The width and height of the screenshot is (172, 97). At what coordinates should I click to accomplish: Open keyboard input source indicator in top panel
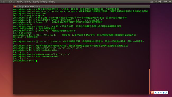pyautogui.click(x=152, y=2)
